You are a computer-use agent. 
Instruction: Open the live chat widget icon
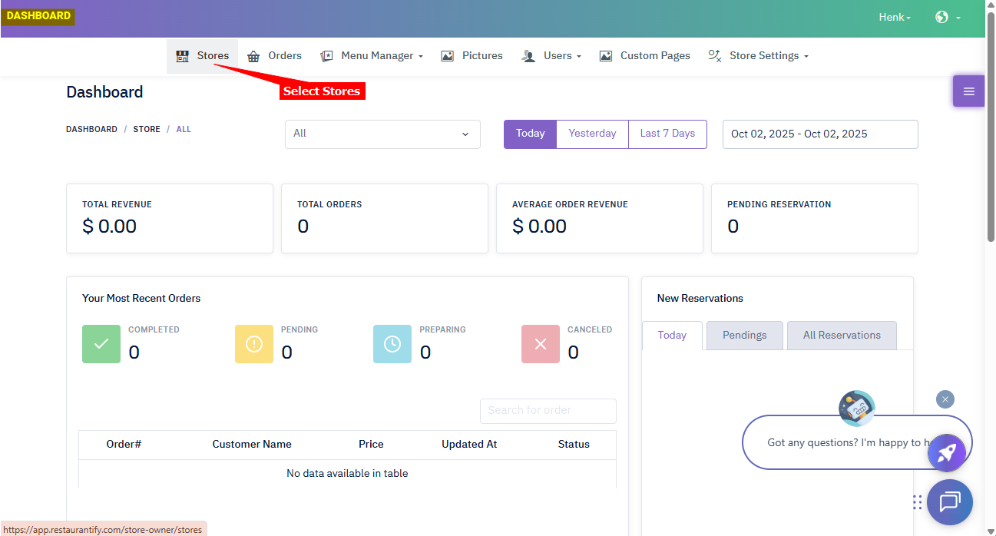click(949, 502)
